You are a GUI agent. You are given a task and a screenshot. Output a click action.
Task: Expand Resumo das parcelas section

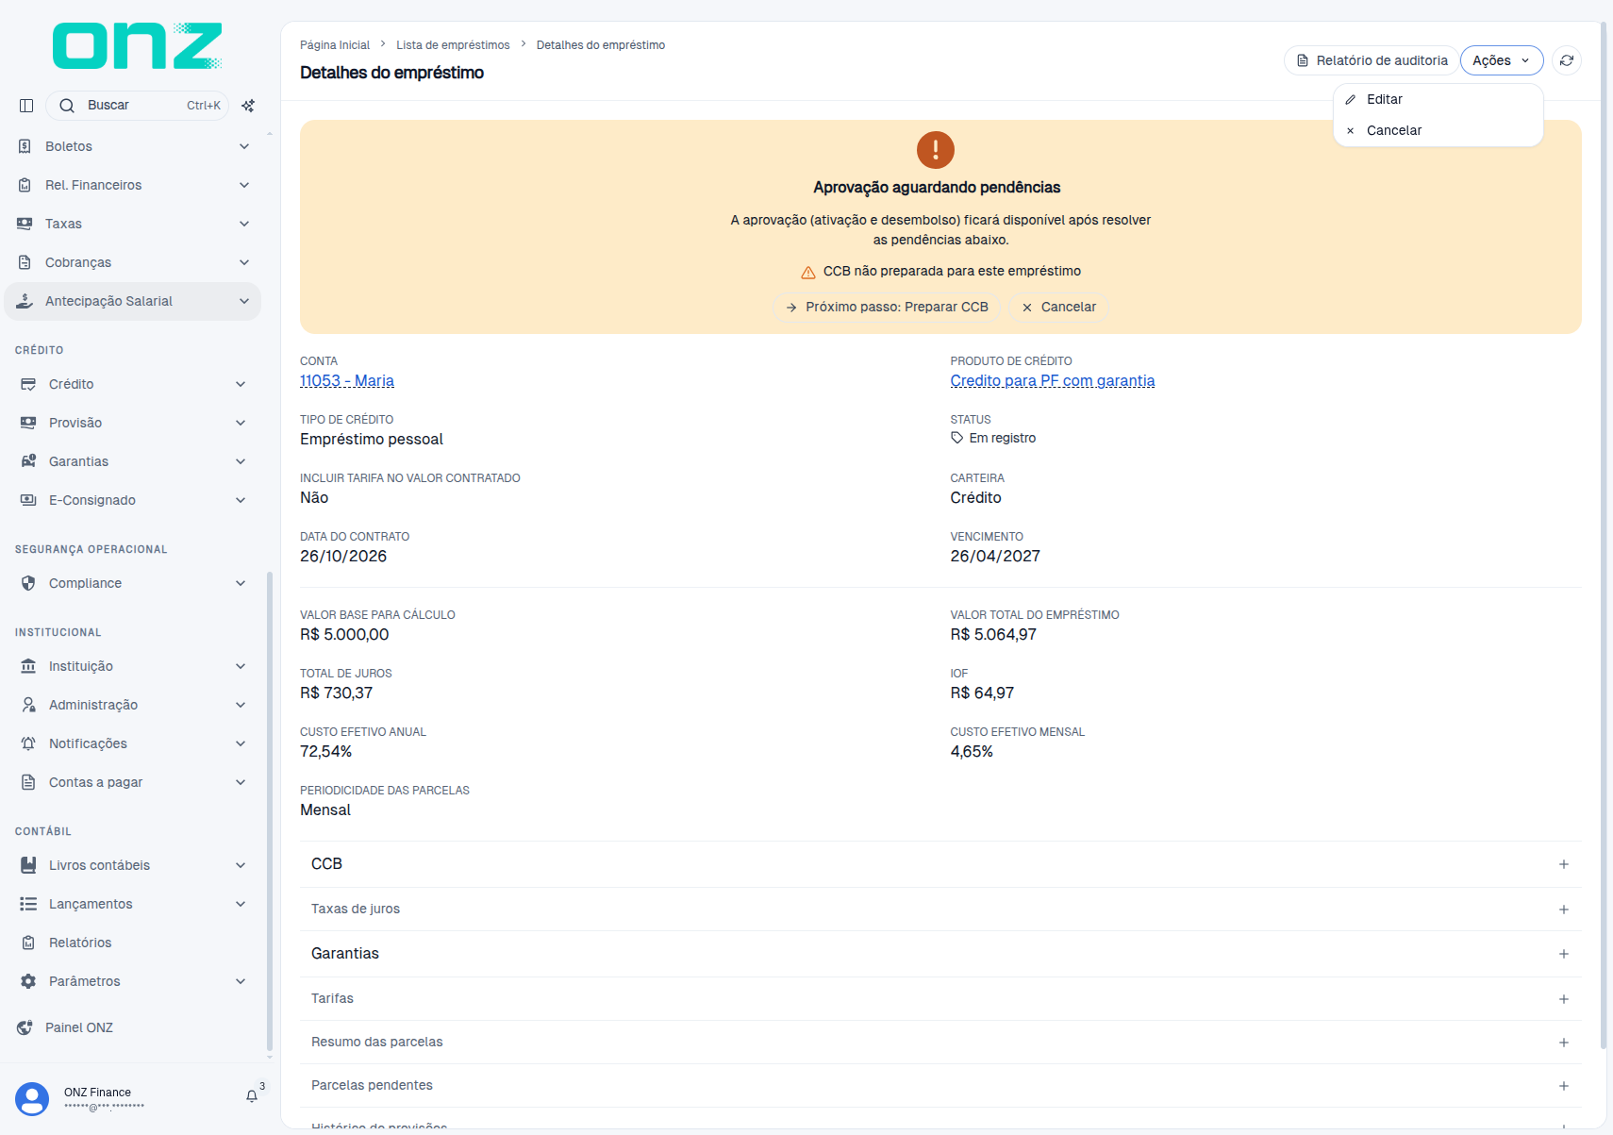click(x=940, y=1042)
